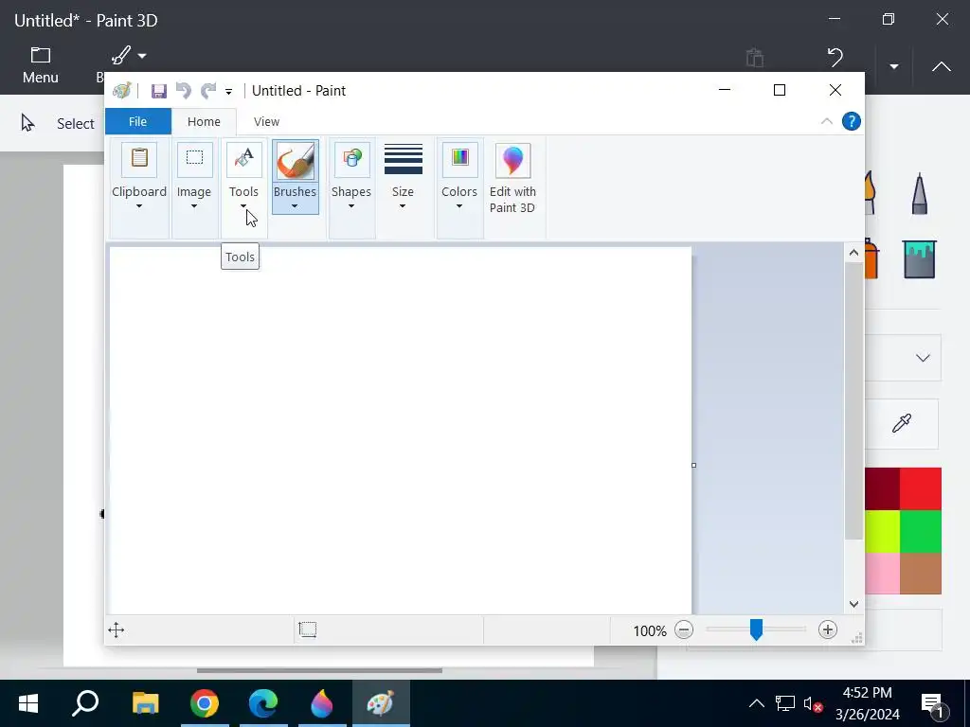Screen dimensions: 970x727
Task: Expand the Clipboard dropdown arrow
Action: pyautogui.click(x=139, y=206)
